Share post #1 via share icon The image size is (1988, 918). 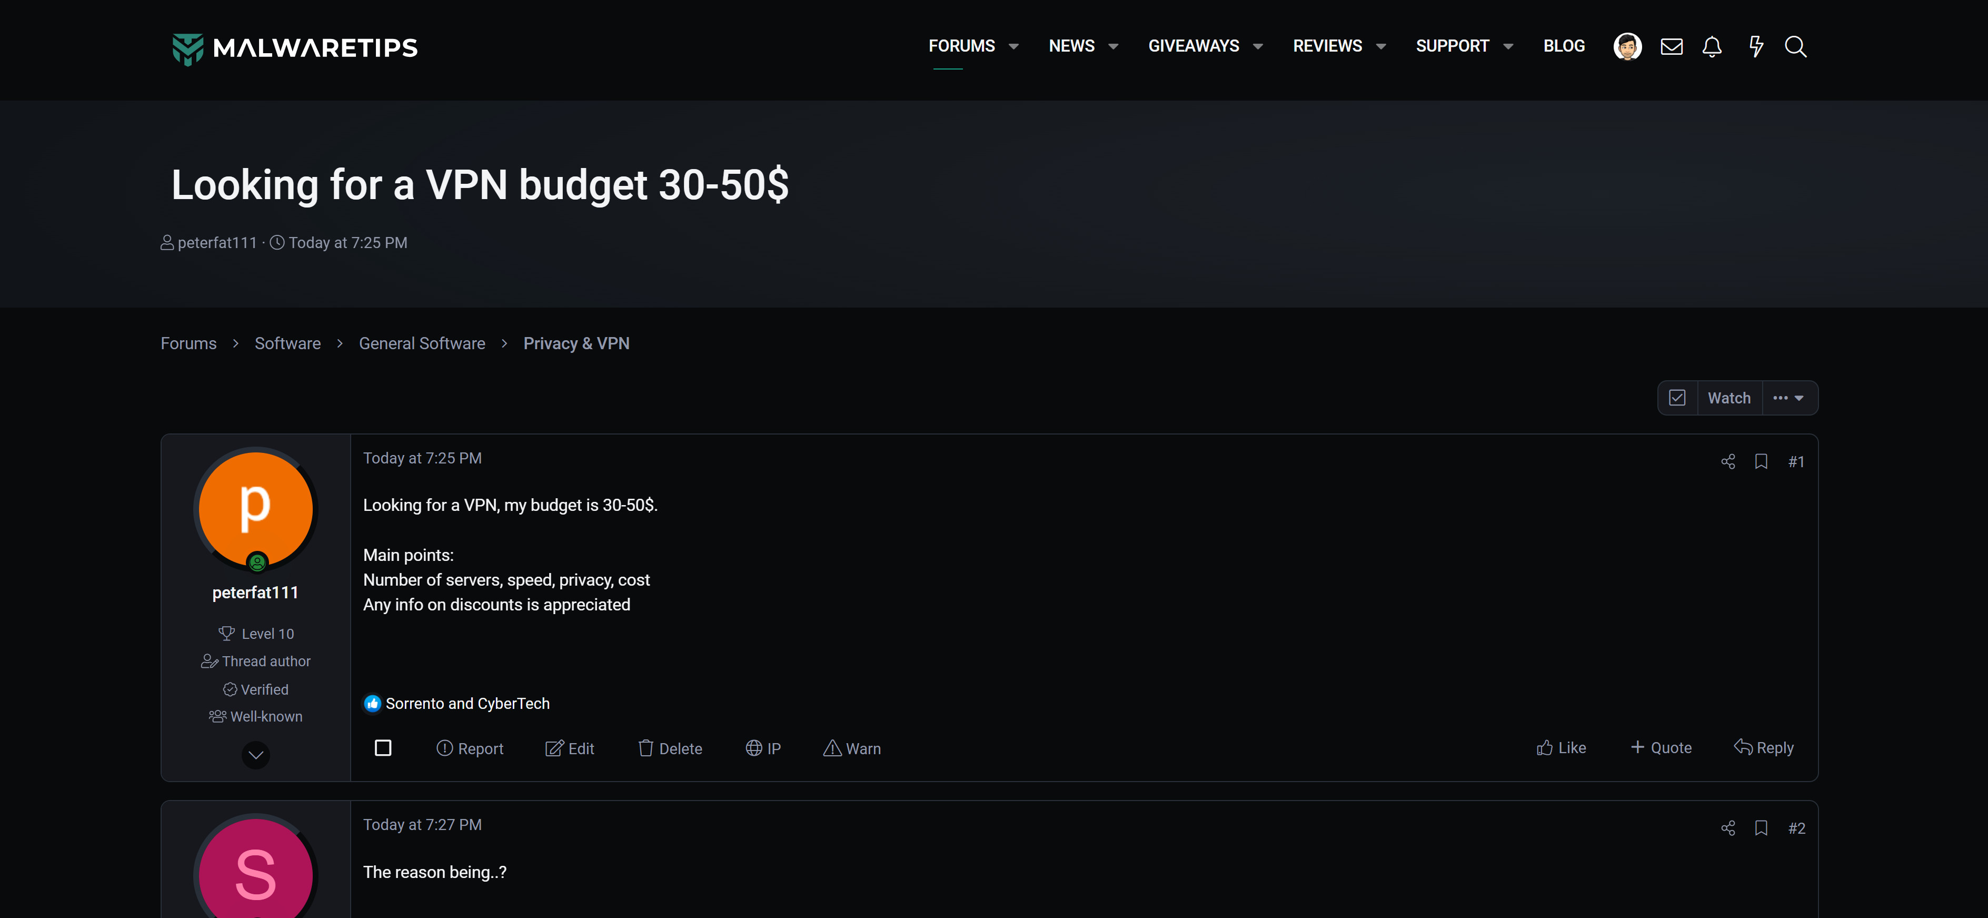(1727, 462)
